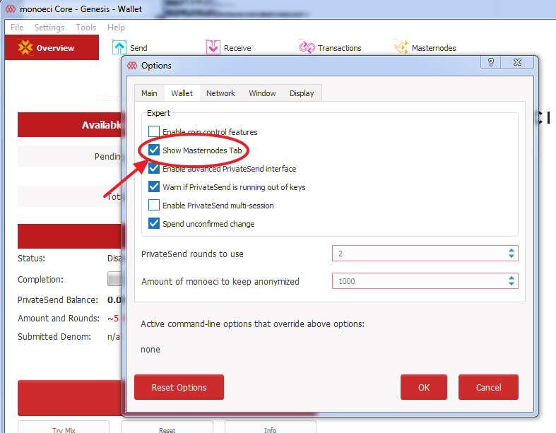556x433 pixels.
Task: Click the Cancel button
Action: [488, 387]
